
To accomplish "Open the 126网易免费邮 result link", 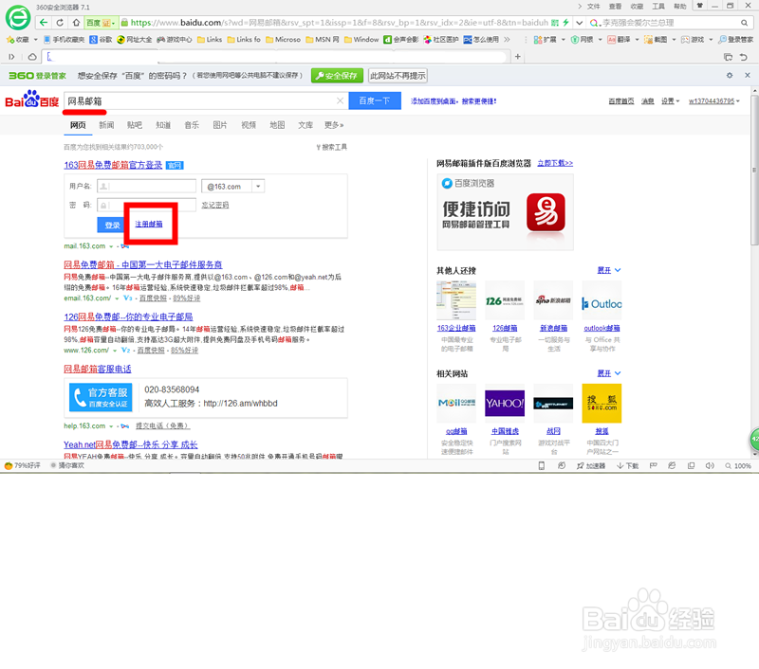I will [128, 316].
